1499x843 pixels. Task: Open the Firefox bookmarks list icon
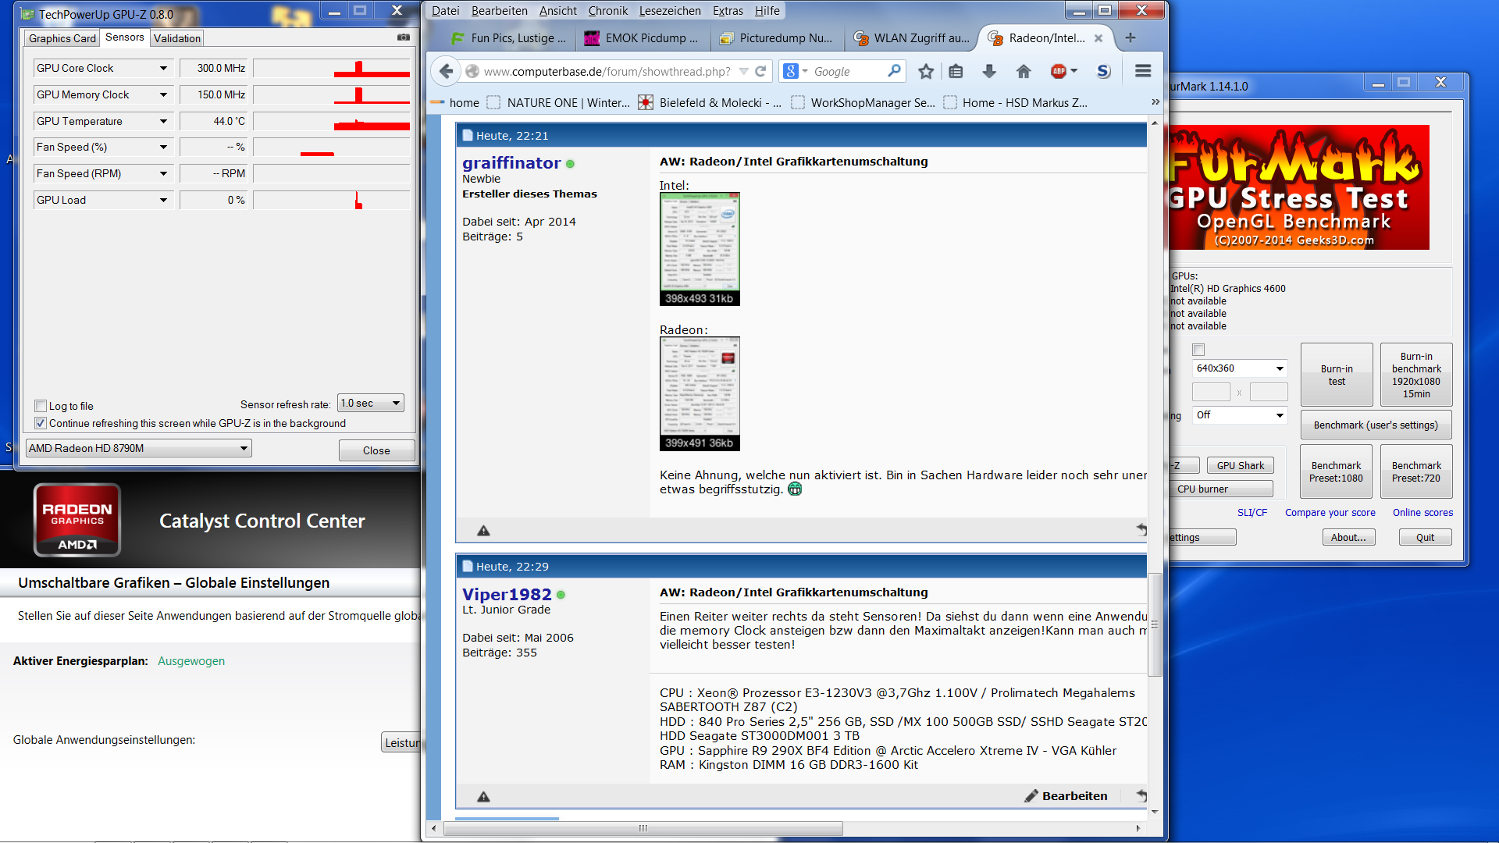956,71
